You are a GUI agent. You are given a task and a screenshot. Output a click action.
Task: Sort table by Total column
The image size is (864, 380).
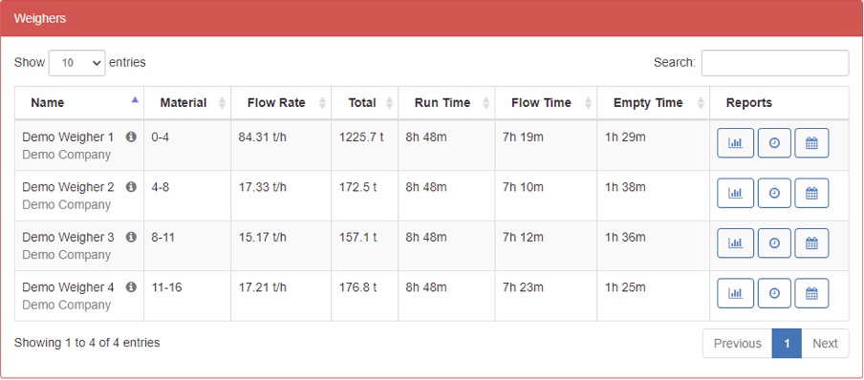pyautogui.click(x=365, y=103)
